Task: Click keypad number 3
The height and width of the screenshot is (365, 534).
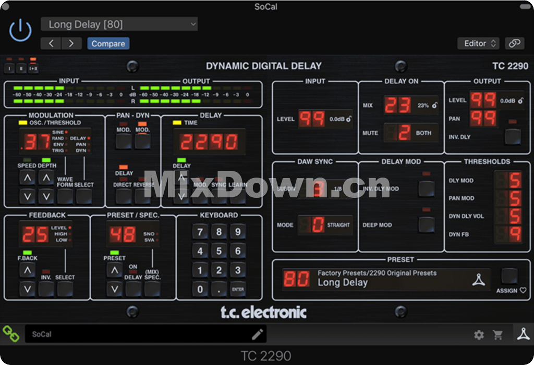Action: pos(238,270)
